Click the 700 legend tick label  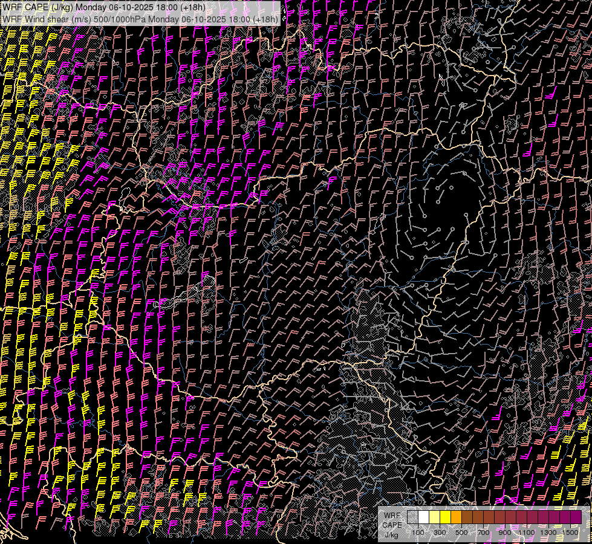point(483,533)
